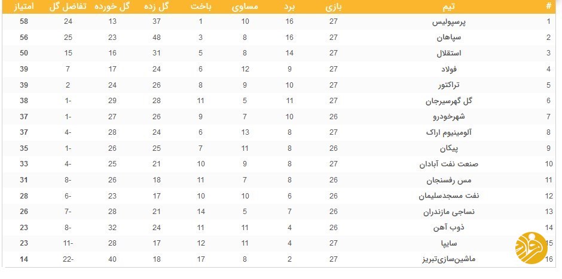Click Persepolis points value 58
Viewport: 562px width, 279px height.
tap(24, 21)
